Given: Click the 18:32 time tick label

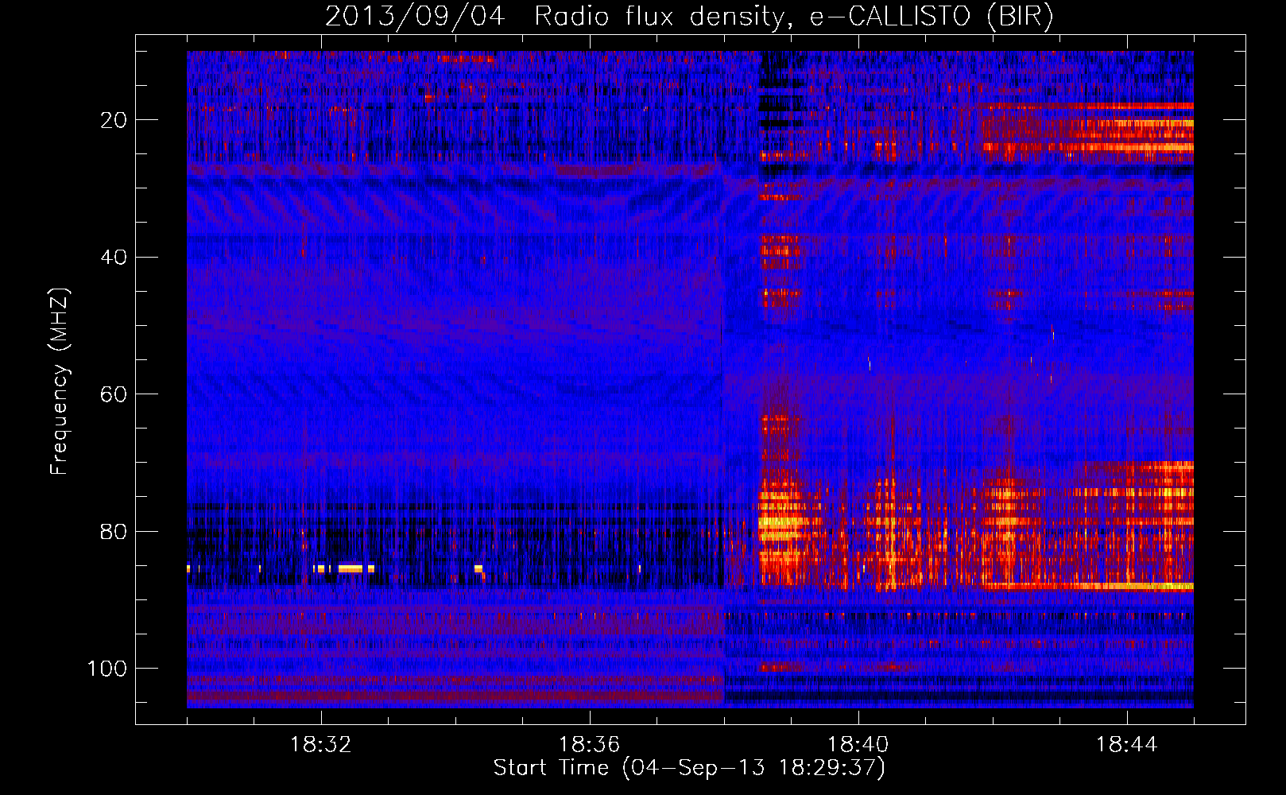Looking at the screenshot, I should pyautogui.click(x=321, y=745).
